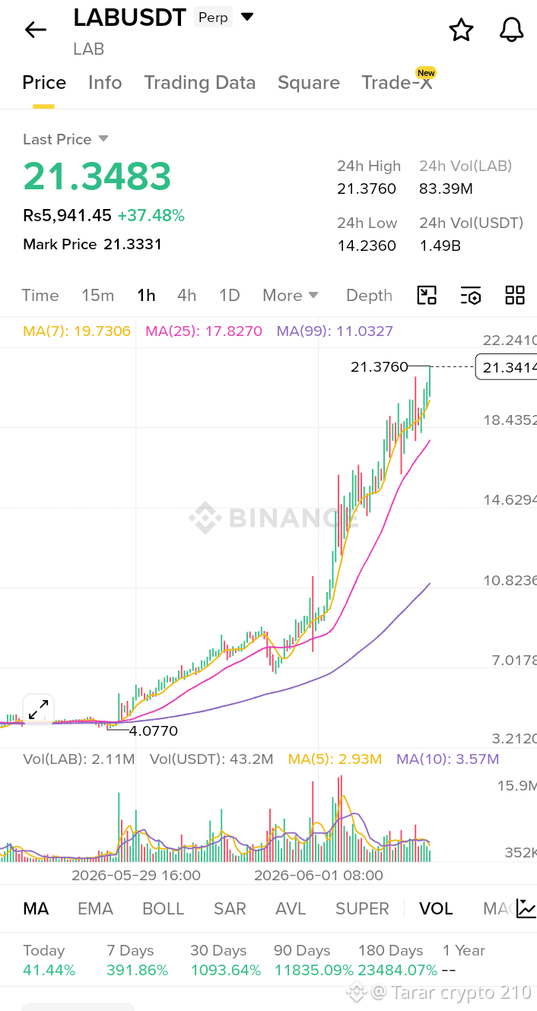Open the Info tab
Viewport: 537px width, 1011px height.
(x=105, y=83)
